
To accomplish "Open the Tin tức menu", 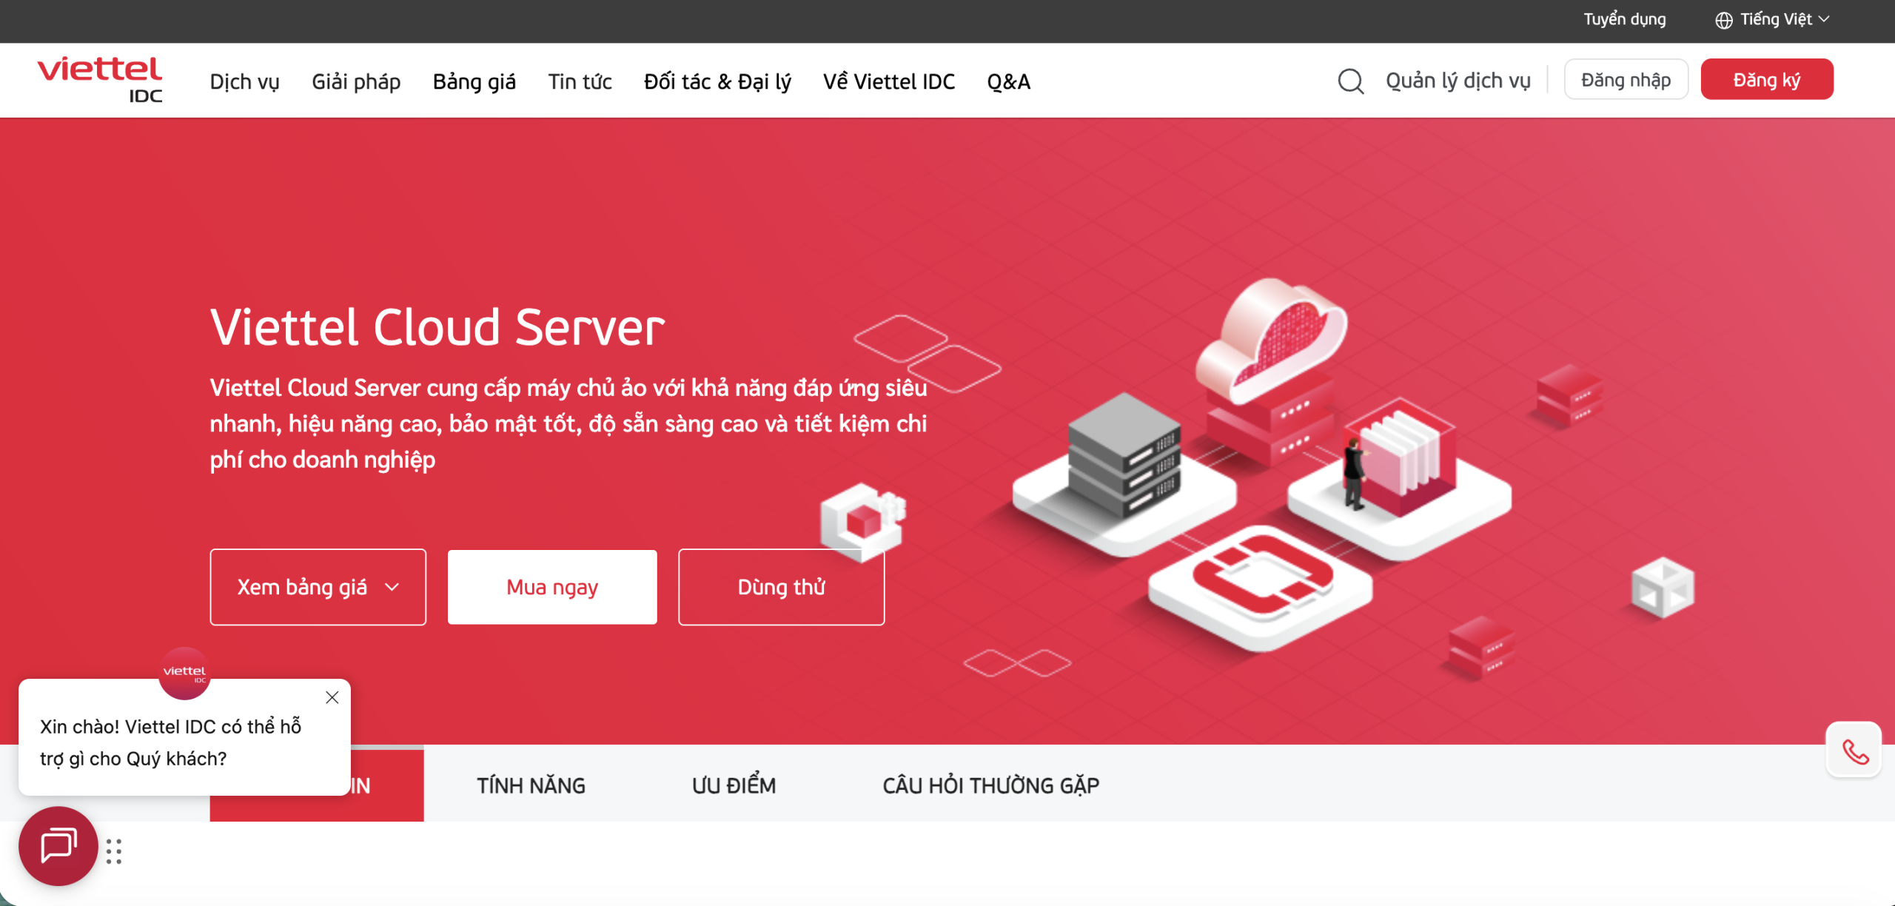I will [x=580, y=81].
